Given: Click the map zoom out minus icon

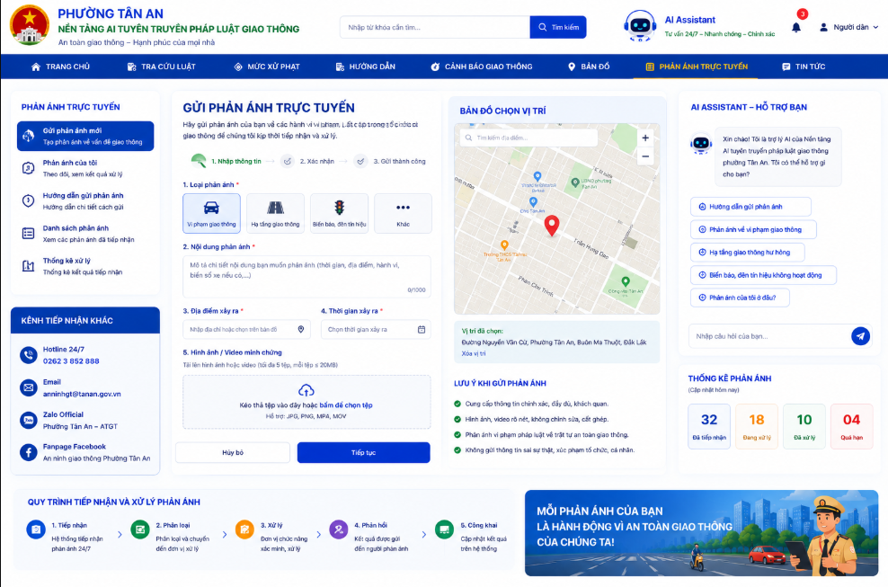Looking at the screenshot, I should click(645, 156).
